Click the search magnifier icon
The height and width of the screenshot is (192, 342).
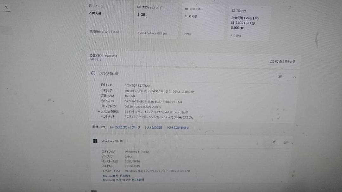[6, 8]
